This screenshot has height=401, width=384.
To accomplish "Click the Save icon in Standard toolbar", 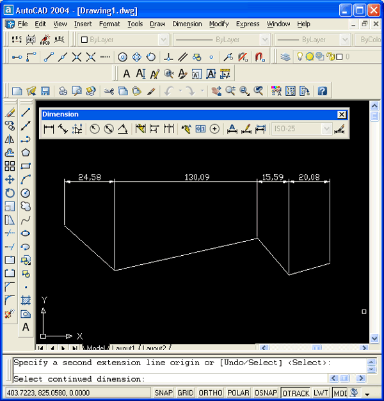I will [45, 91].
